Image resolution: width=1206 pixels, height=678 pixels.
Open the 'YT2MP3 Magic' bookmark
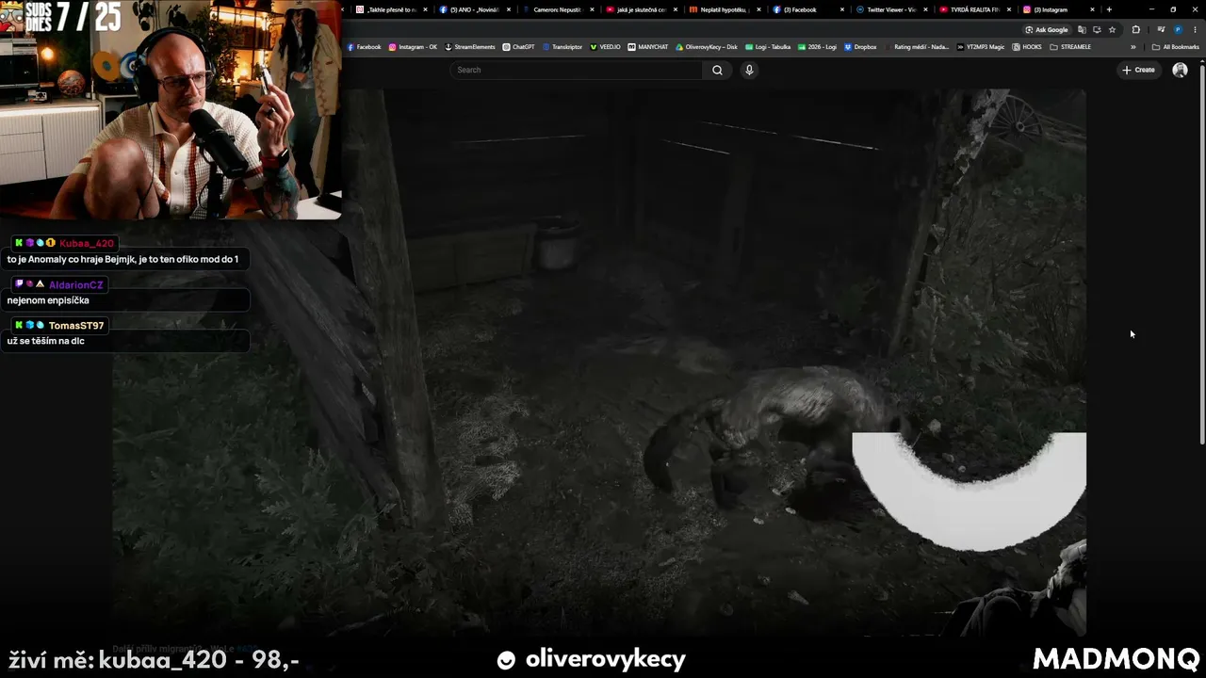pos(980,47)
